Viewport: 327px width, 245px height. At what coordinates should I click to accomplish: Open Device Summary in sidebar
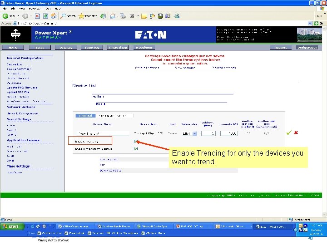pos(19,69)
